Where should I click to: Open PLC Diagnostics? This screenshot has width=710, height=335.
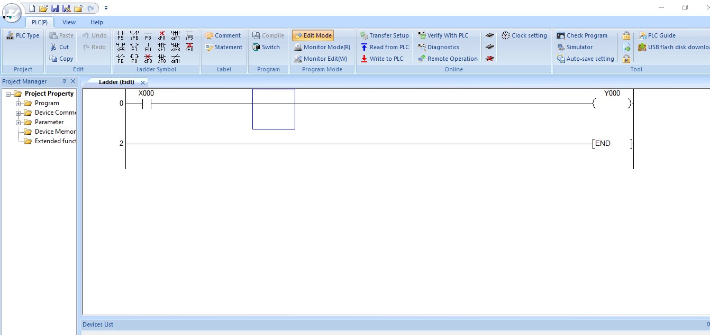[438, 47]
